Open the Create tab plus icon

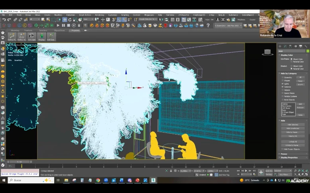pos(280,47)
